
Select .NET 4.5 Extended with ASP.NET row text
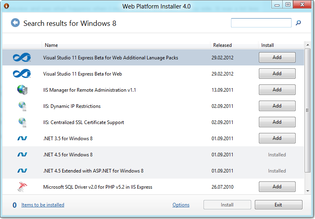click(x=93, y=171)
